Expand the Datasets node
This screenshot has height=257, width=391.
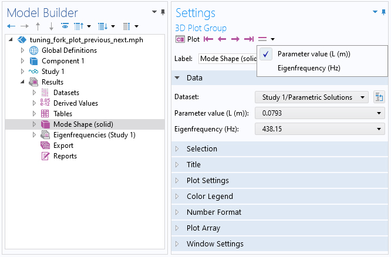point(34,93)
